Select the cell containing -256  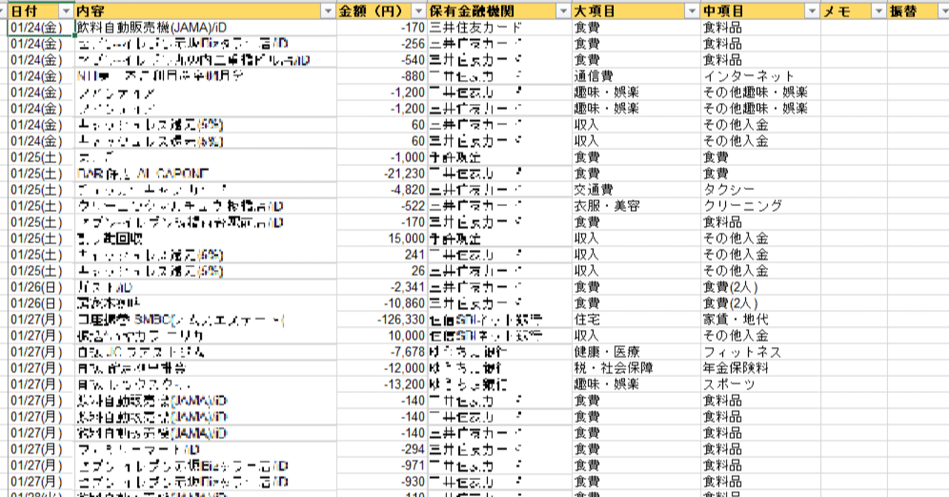coord(381,44)
